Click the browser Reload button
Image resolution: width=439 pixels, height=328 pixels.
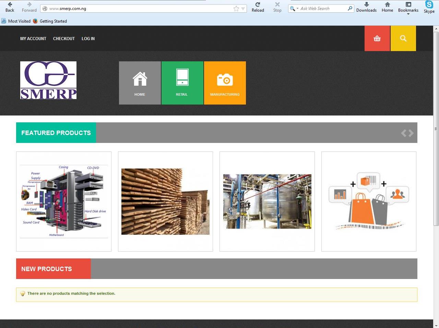click(258, 7)
